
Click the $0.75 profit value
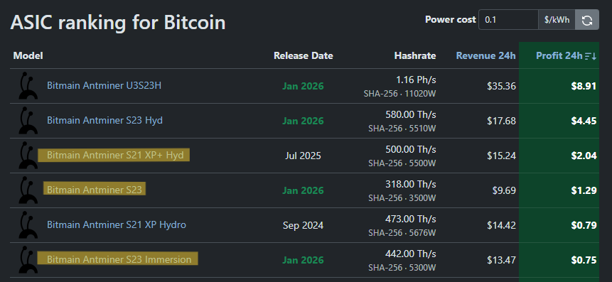584,260
